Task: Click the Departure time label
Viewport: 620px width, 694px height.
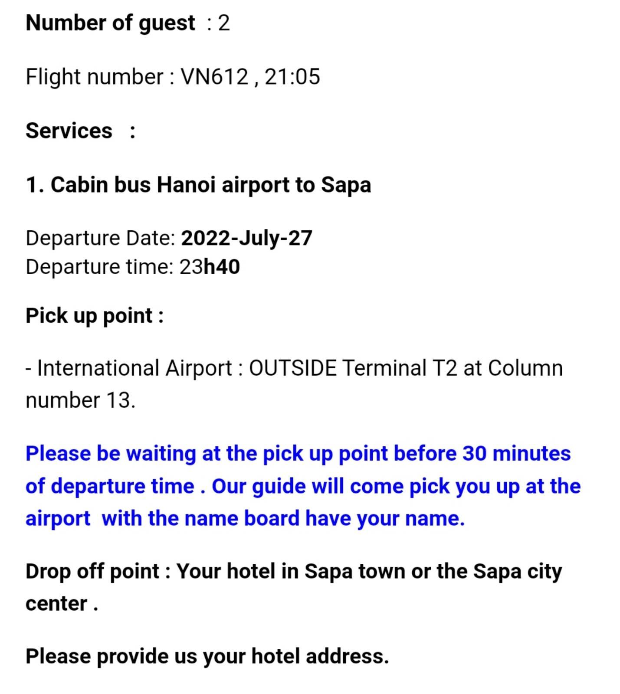Action: pos(99,267)
